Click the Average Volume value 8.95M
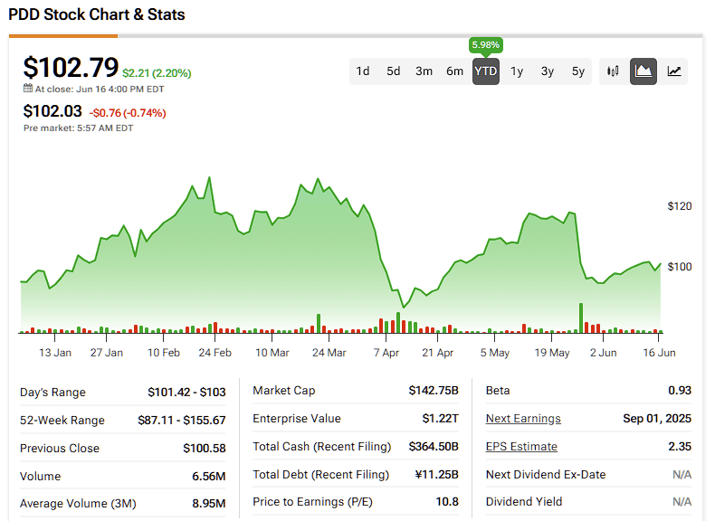The width and height of the screenshot is (715, 521). pyautogui.click(x=209, y=504)
